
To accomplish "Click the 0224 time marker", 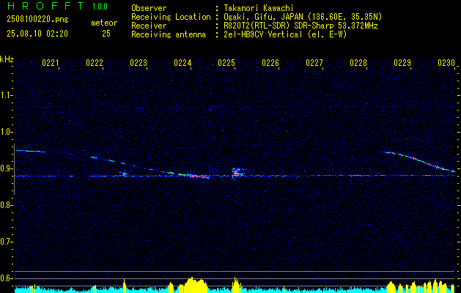I will pyautogui.click(x=182, y=63).
